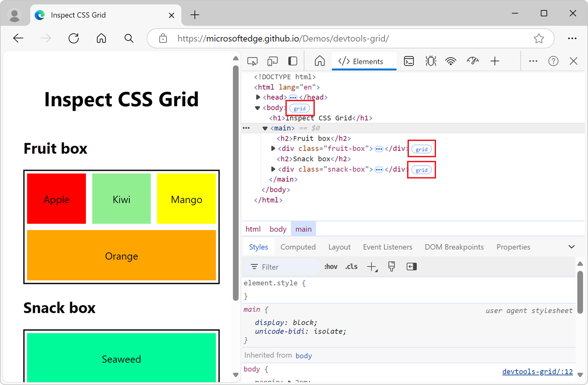Open the Layout tab

(x=340, y=247)
